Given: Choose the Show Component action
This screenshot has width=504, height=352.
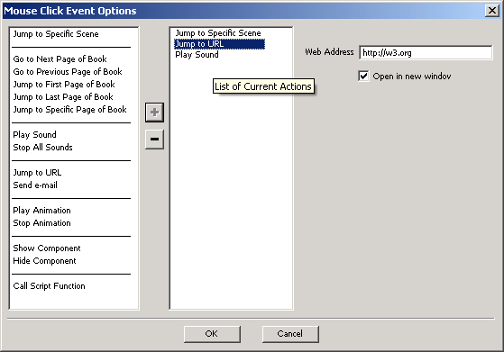Looking at the screenshot, I should tap(47, 248).
